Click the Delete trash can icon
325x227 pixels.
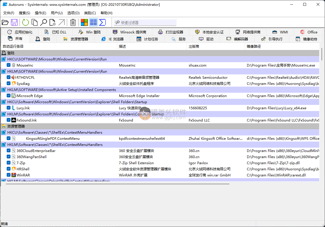(73, 22)
